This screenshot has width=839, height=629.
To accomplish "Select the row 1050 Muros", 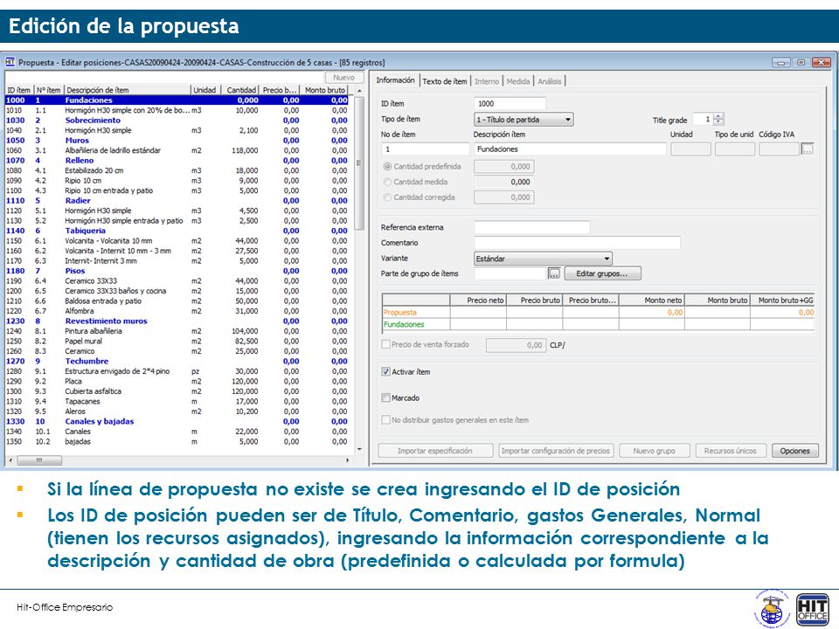I will coord(177,140).
